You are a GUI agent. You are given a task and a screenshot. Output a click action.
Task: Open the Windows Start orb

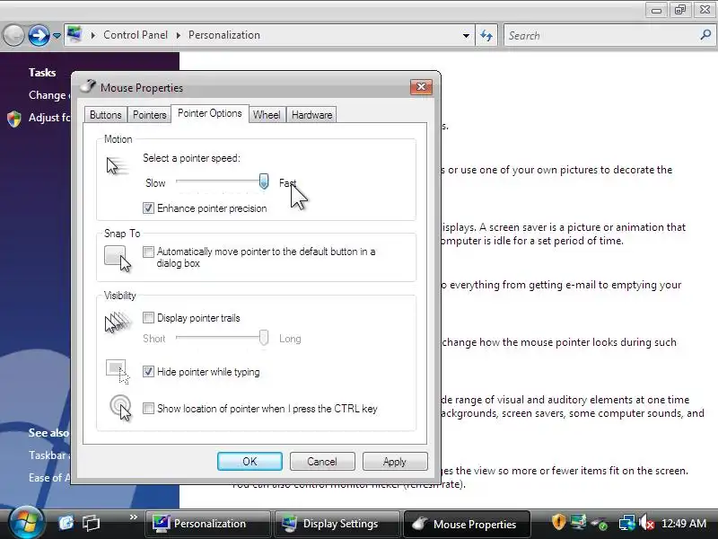click(26, 522)
